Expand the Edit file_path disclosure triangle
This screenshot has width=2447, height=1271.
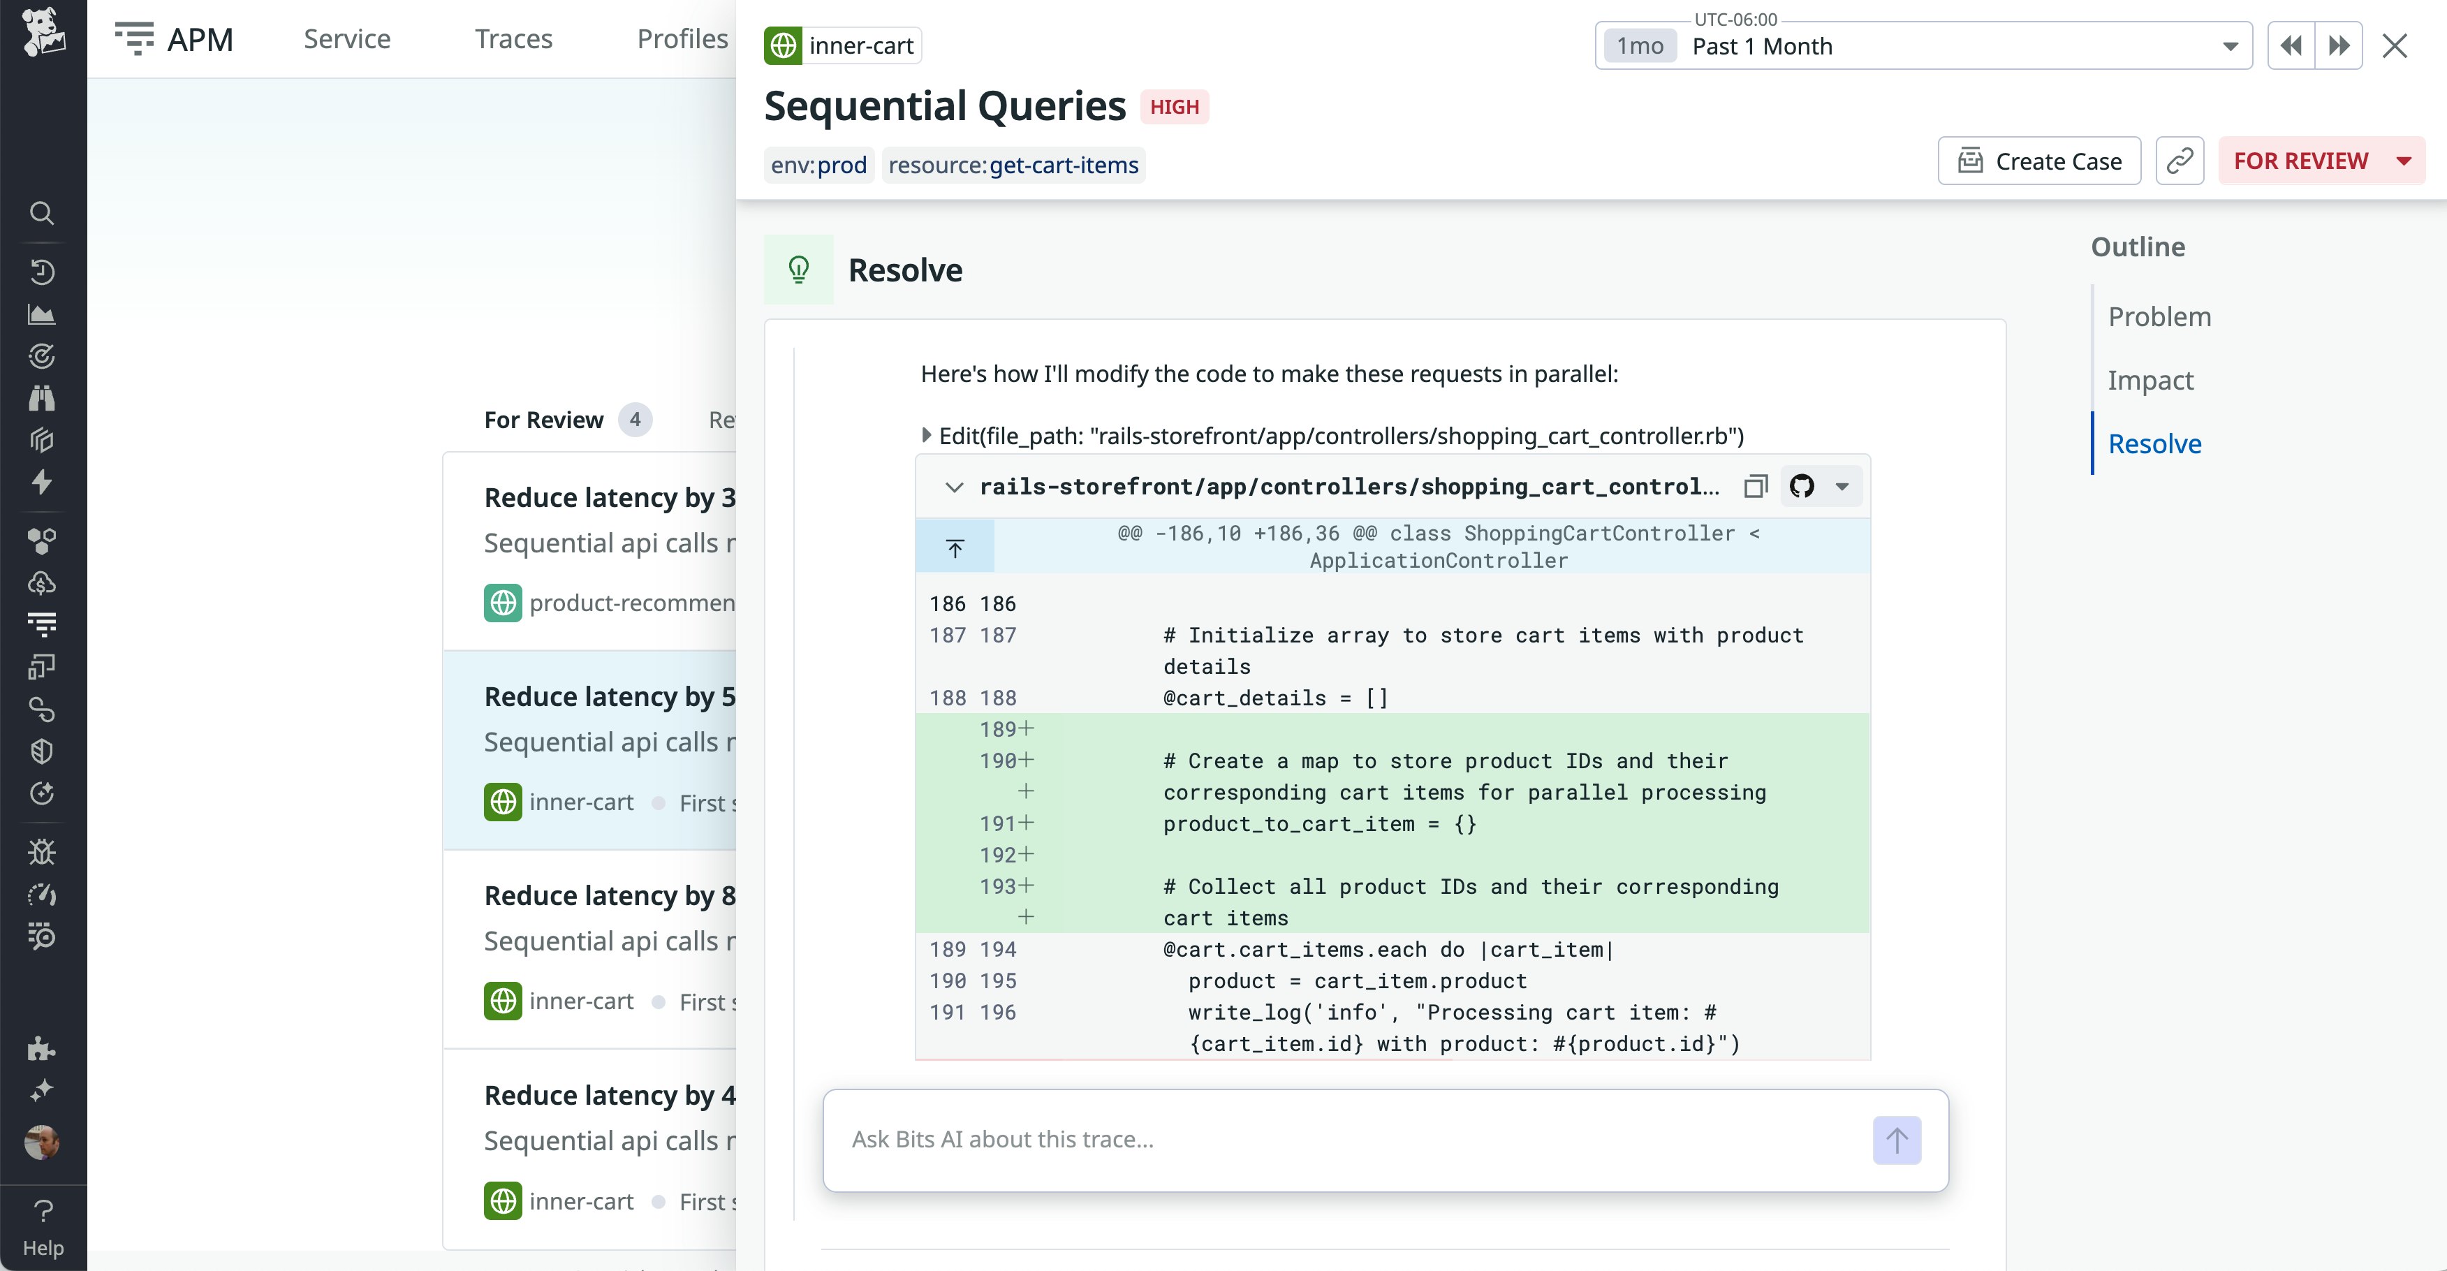(x=926, y=435)
